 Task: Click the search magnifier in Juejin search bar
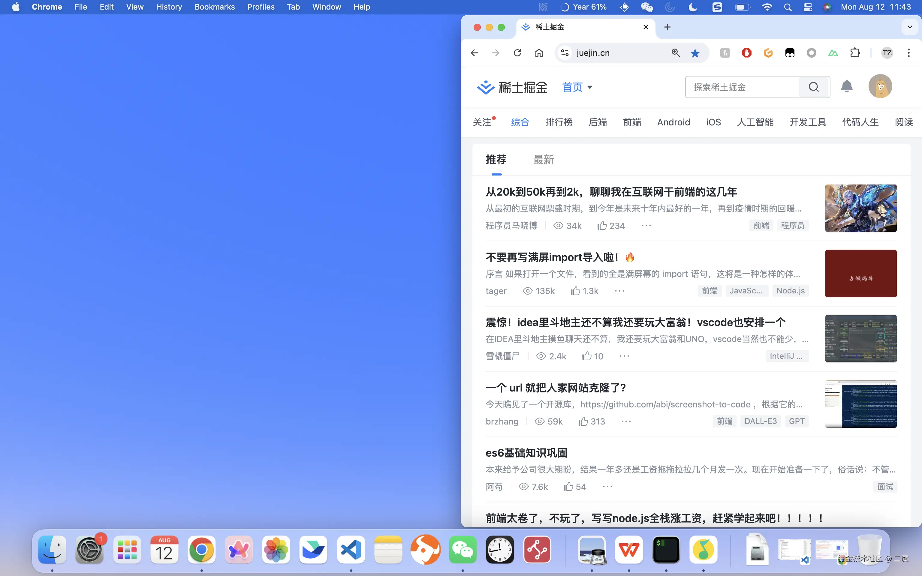[x=813, y=87]
